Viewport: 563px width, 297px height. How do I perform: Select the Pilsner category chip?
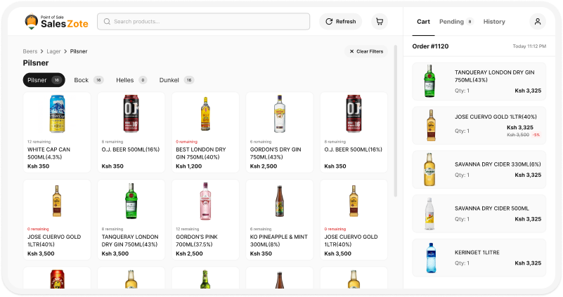point(44,80)
